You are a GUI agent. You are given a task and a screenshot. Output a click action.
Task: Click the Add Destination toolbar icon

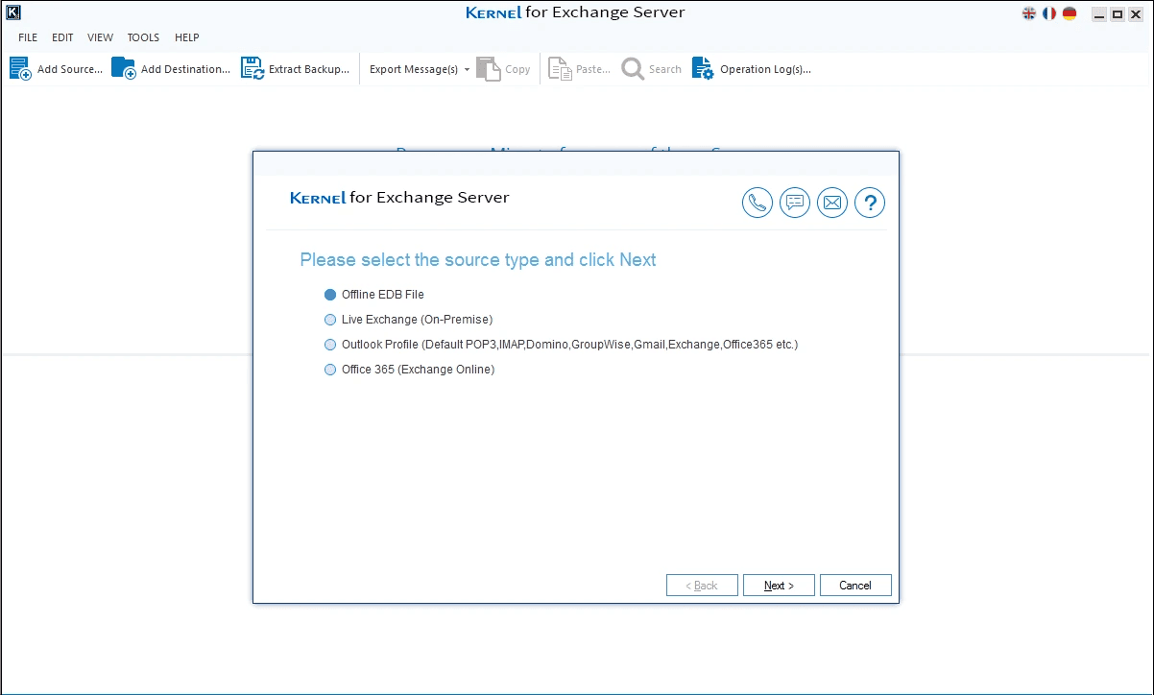pos(124,68)
